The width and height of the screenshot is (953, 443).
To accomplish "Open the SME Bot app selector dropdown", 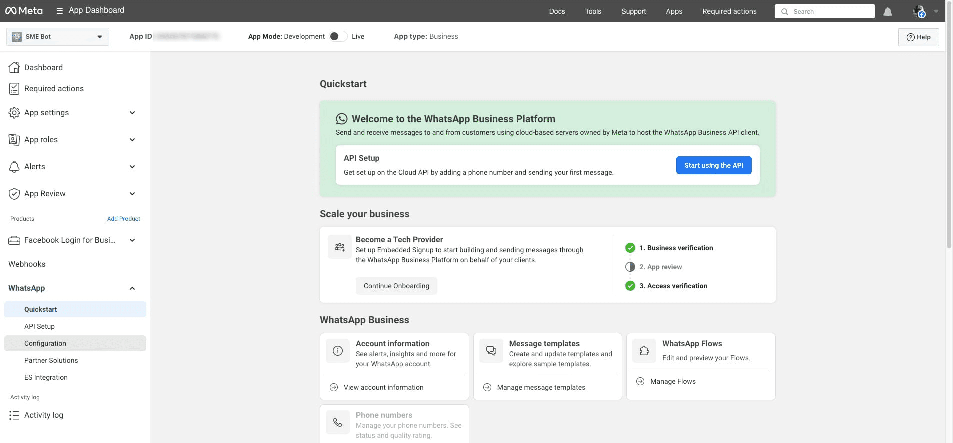I will tap(58, 37).
